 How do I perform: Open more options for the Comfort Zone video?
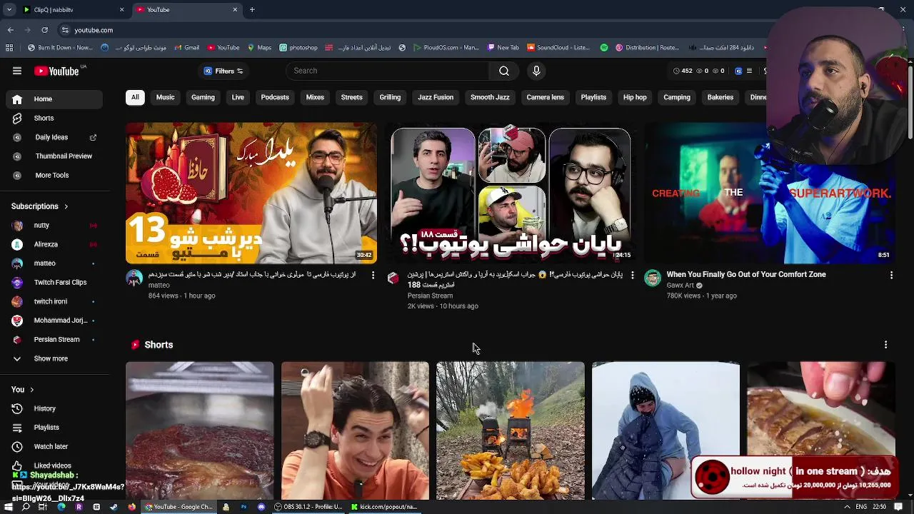click(891, 275)
